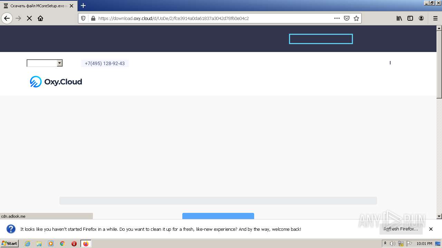Open tracking protection shield icon
442x248 pixels.
click(x=83, y=18)
